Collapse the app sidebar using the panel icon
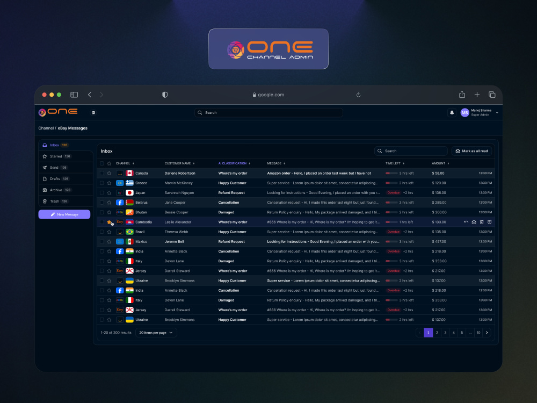Viewport: 537px width, 403px height. tap(93, 112)
